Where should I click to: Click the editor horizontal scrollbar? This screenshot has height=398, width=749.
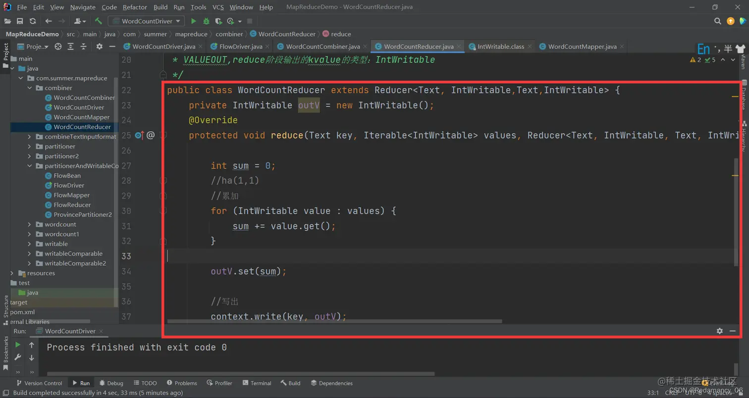(334, 321)
